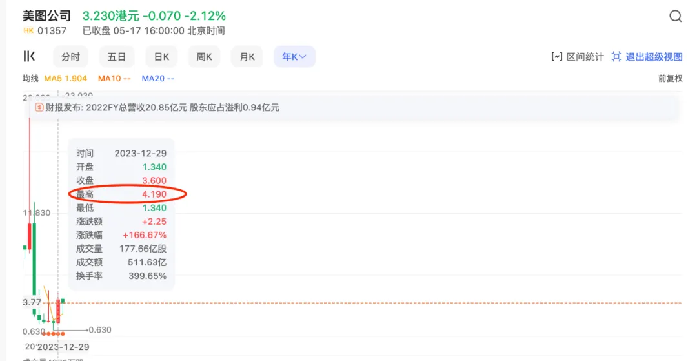Switch to the 分时 tab

(x=71, y=57)
